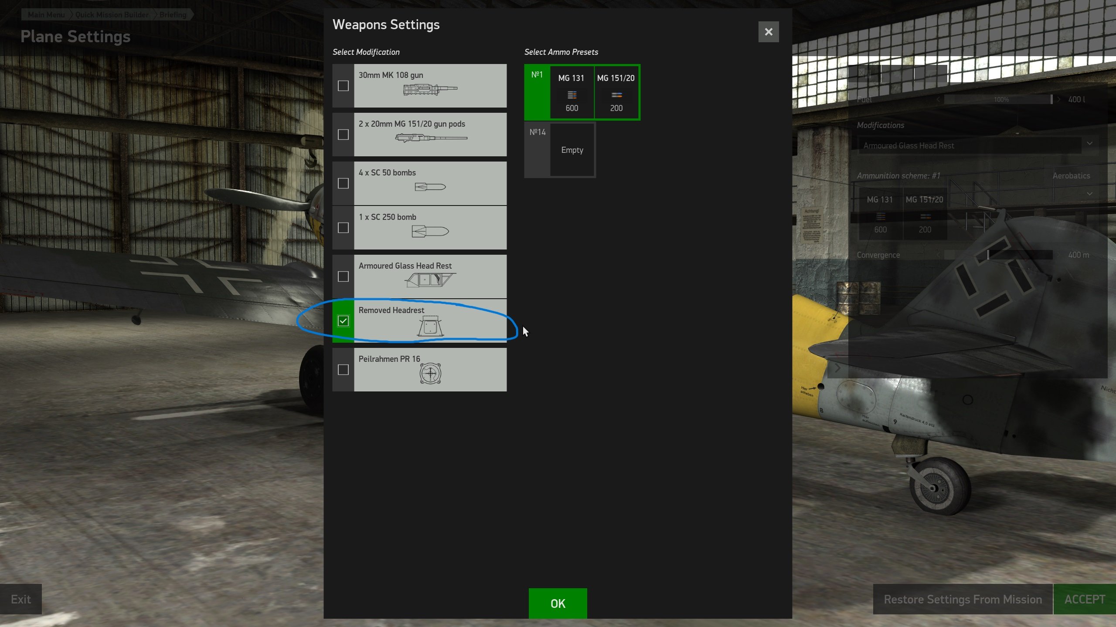Tick the Peilrahmen PR 16 checkbox
The image size is (1116, 627).
click(x=343, y=370)
